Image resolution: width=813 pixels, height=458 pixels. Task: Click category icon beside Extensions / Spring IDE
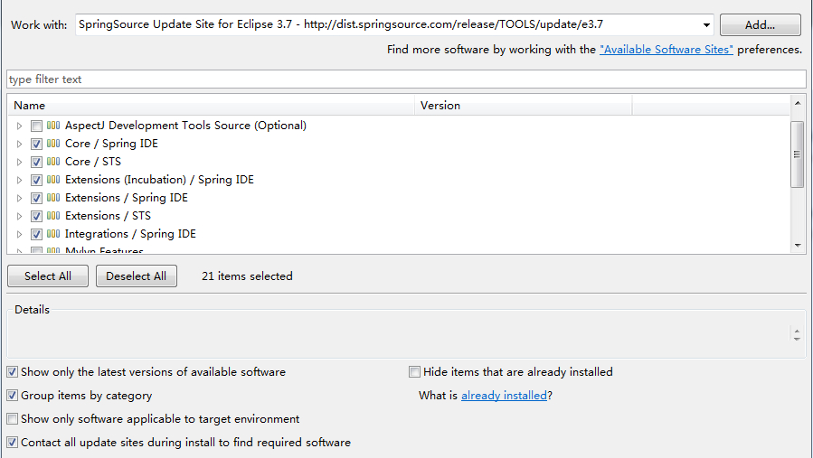click(x=53, y=198)
